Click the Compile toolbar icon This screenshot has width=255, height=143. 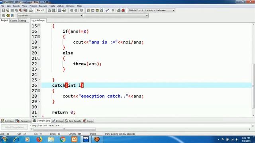coord(88,10)
